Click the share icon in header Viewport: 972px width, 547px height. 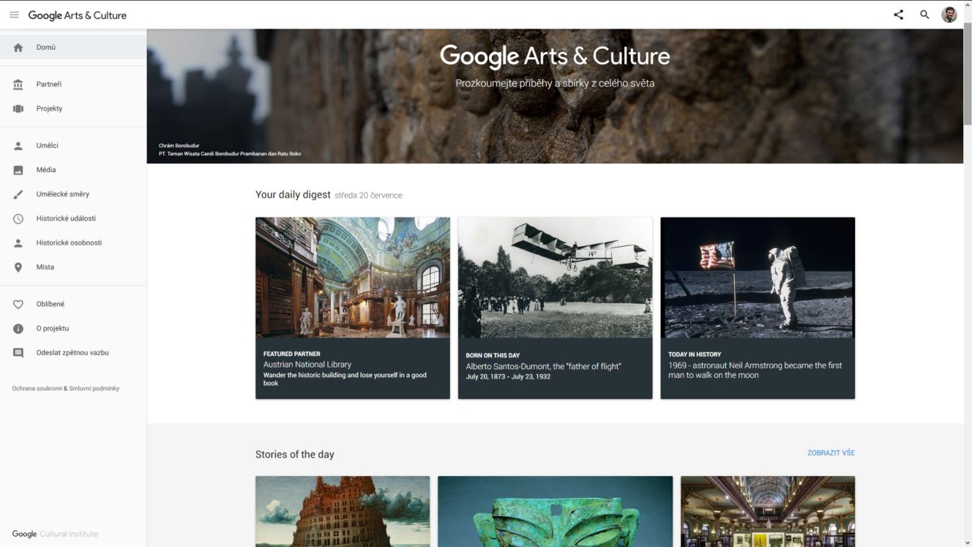click(898, 15)
